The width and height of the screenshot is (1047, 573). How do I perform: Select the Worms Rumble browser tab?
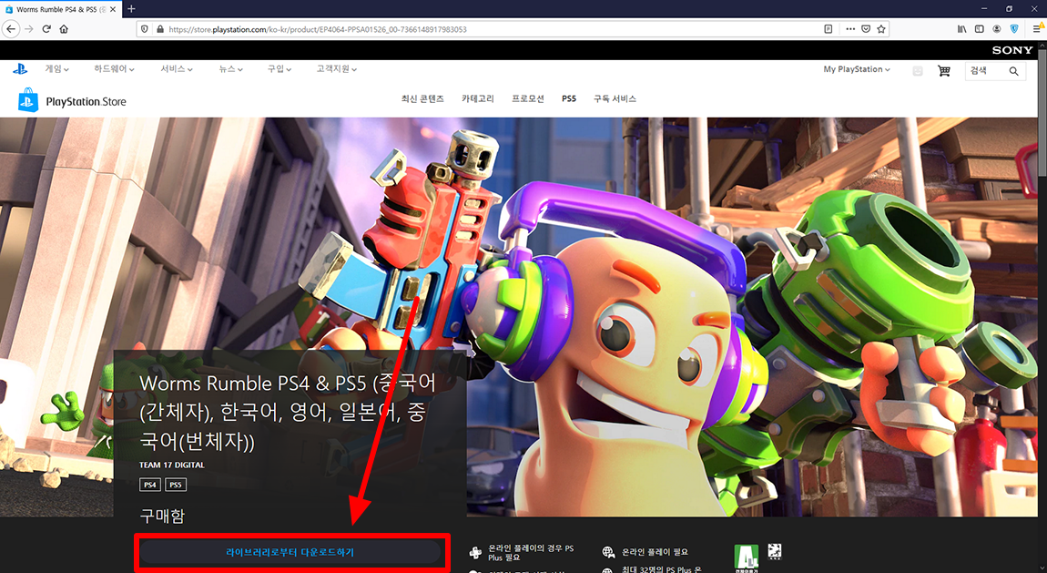click(60, 9)
